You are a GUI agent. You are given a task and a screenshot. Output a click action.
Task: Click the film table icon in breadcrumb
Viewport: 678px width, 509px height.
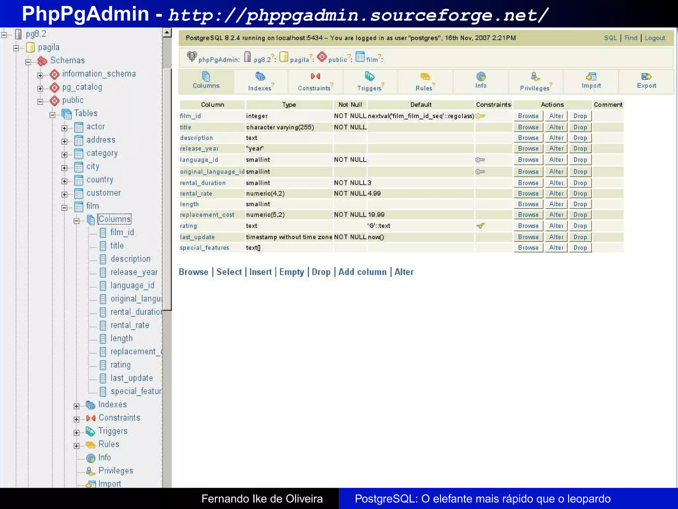point(360,57)
